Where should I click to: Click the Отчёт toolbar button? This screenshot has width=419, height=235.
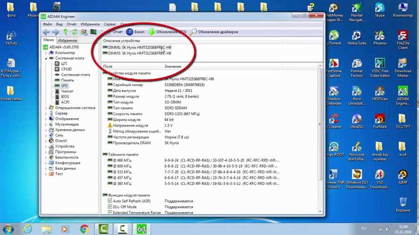[114, 32]
